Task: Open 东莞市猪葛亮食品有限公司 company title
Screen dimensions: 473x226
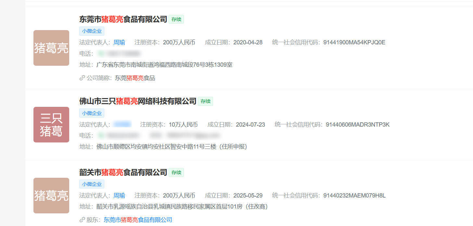Action: 123,19
